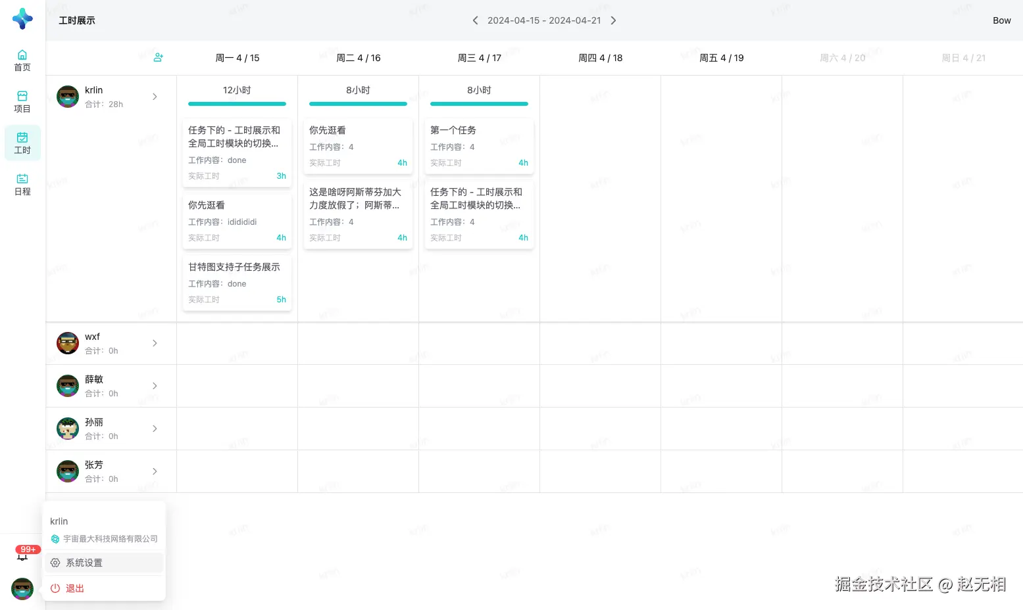The image size is (1023, 610).
Task: Open 第一个任务 task card
Action: click(479, 146)
